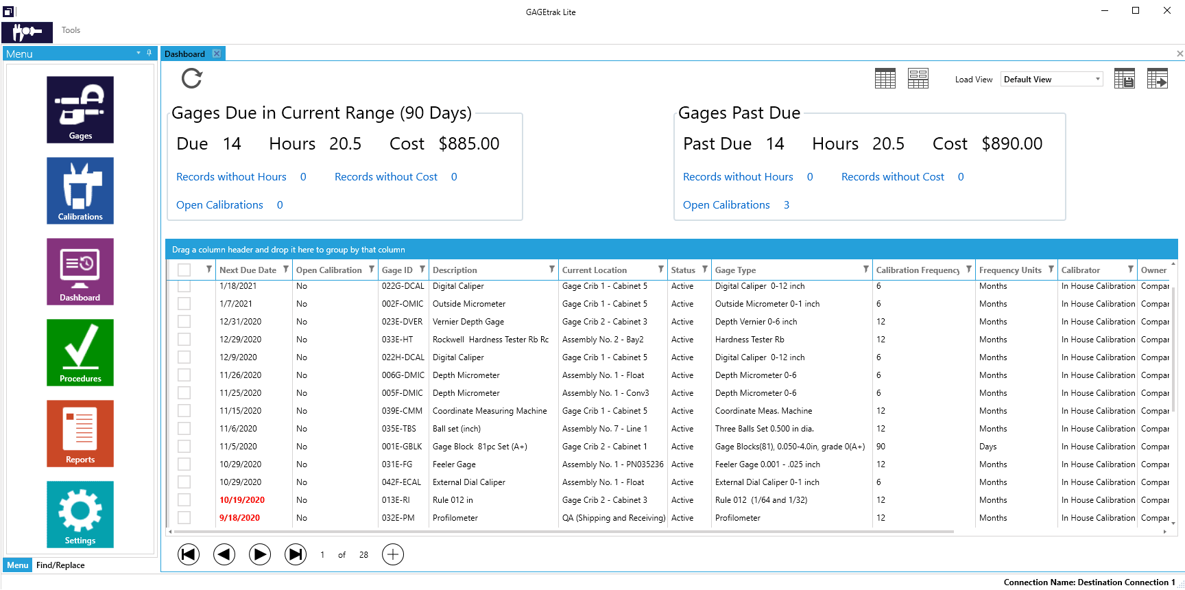This screenshot has height=590, width=1185.
Task: Filter the Current Location column
Action: point(661,270)
